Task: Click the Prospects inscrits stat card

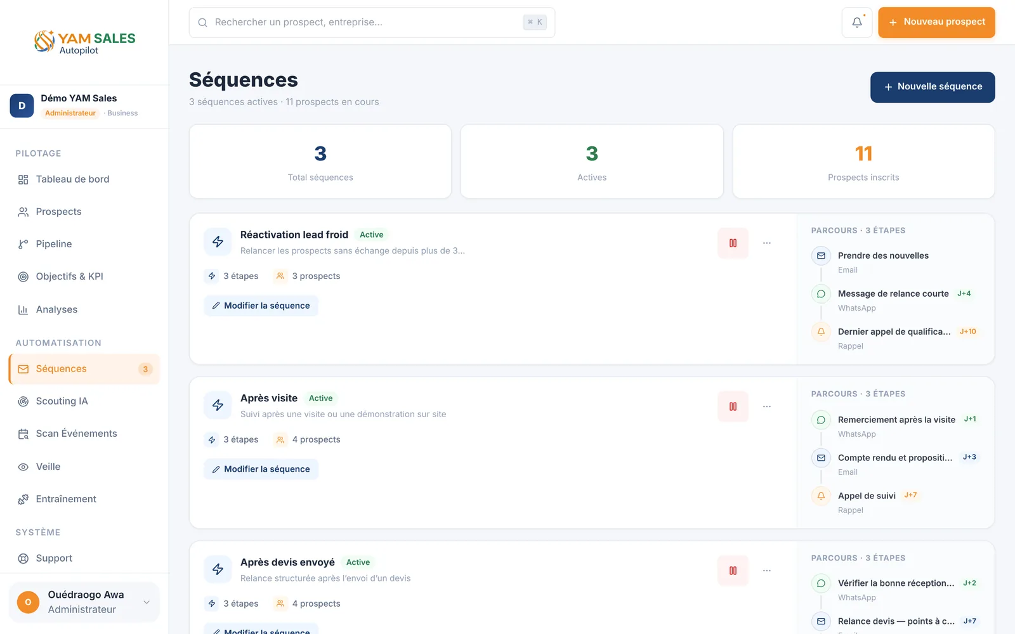Action: (x=863, y=161)
